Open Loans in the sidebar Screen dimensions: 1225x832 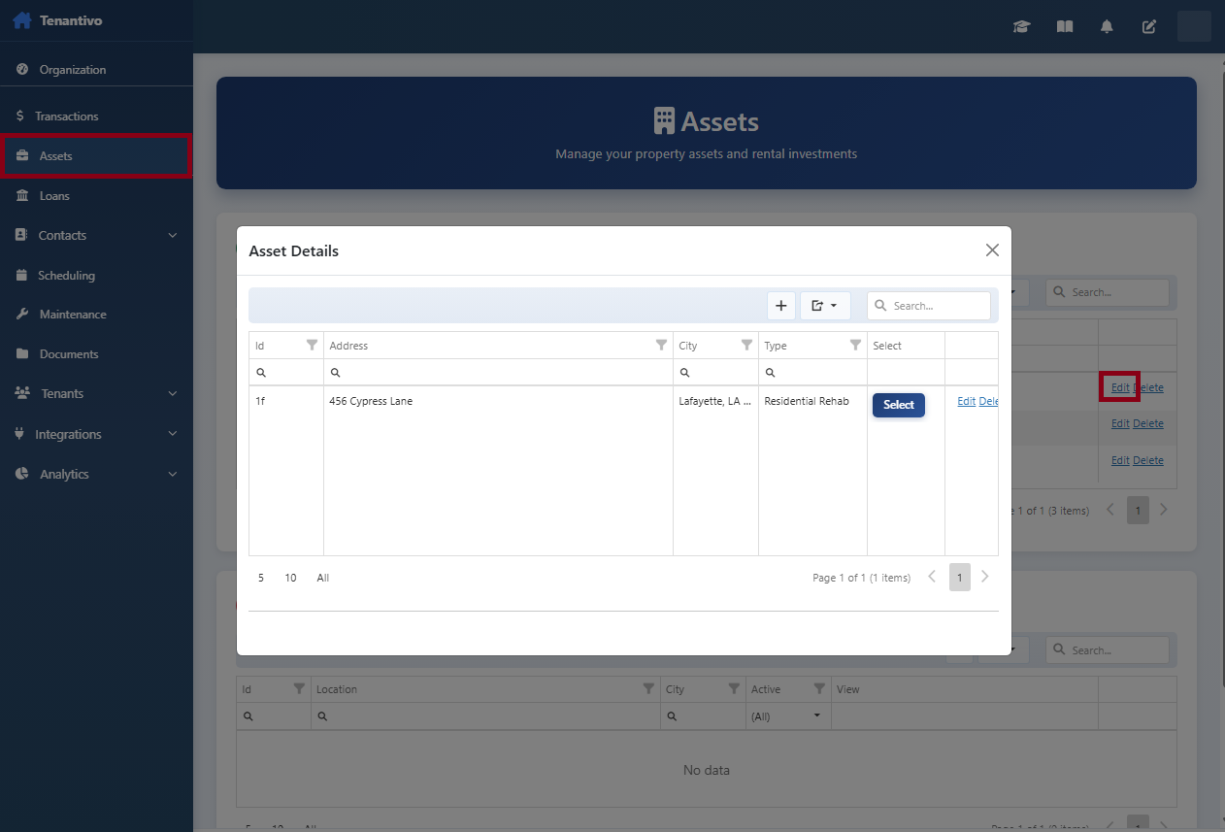96,195
